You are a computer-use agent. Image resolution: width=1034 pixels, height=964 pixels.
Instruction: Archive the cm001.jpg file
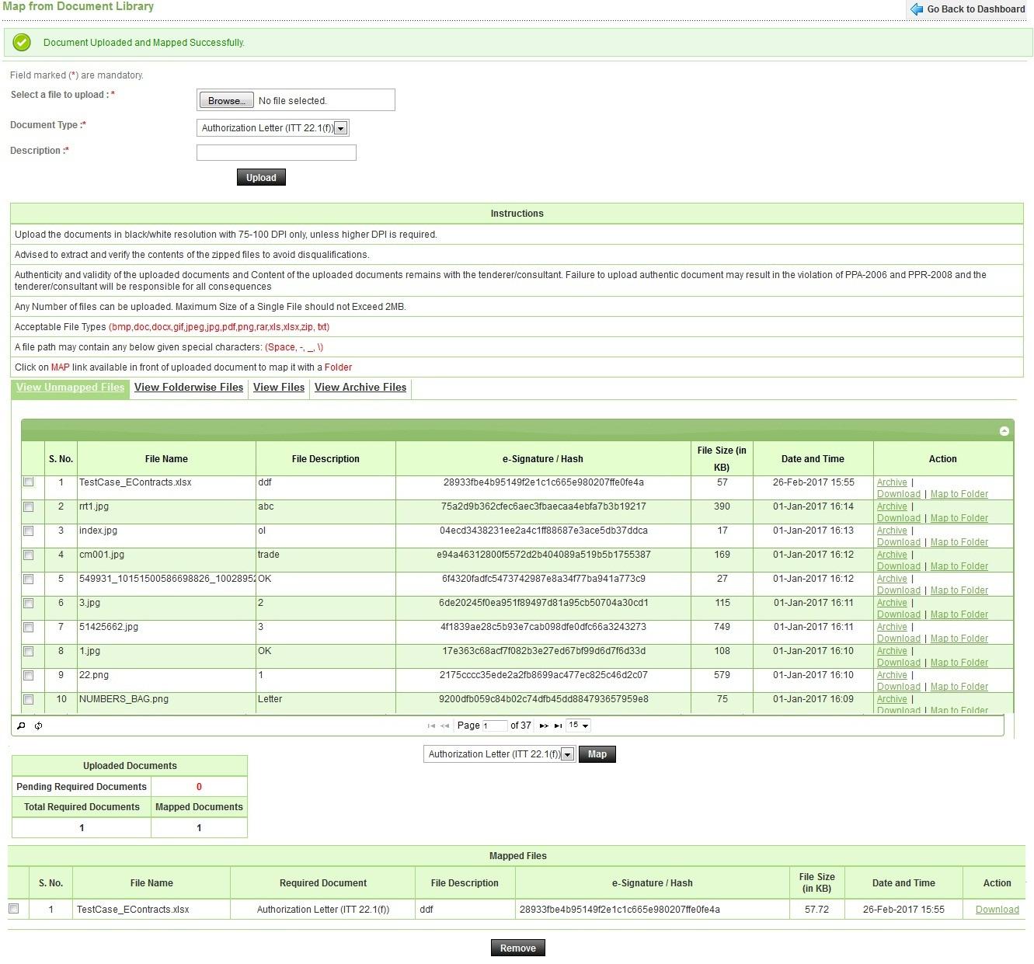pyautogui.click(x=892, y=555)
